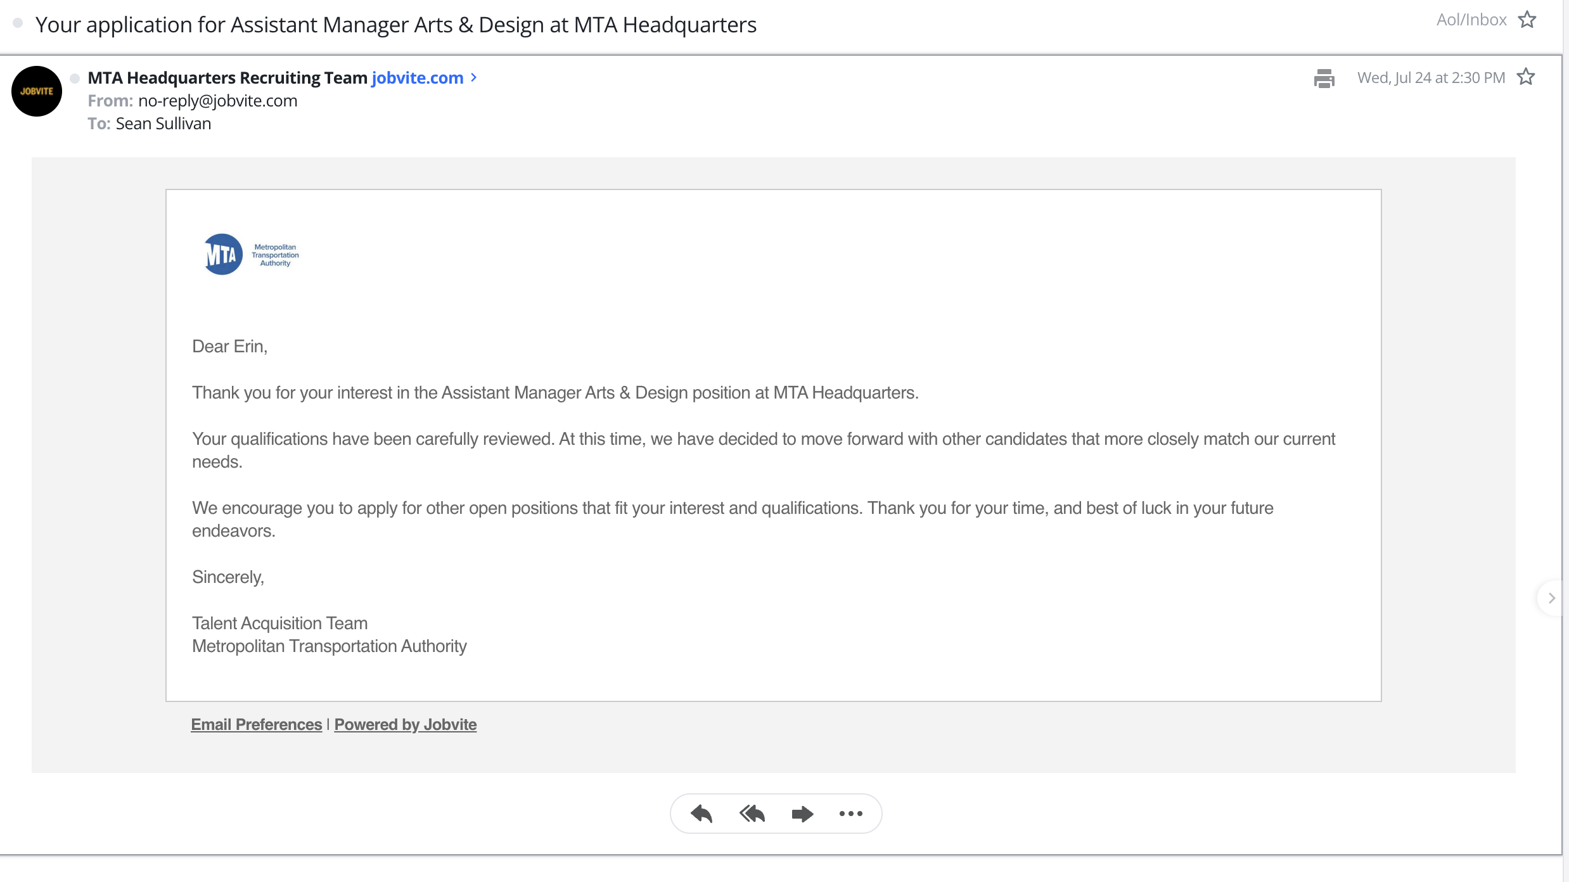This screenshot has width=1569, height=882.
Task: Click the unread indicator dot beside the subject
Action: [x=18, y=23]
